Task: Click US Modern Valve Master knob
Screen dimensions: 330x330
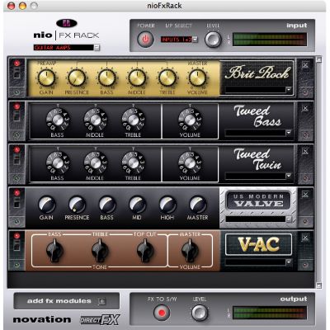Action: pyautogui.click(x=198, y=205)
